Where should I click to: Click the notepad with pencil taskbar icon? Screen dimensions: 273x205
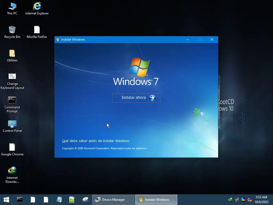pyautogui.click(x=72, y=200)
